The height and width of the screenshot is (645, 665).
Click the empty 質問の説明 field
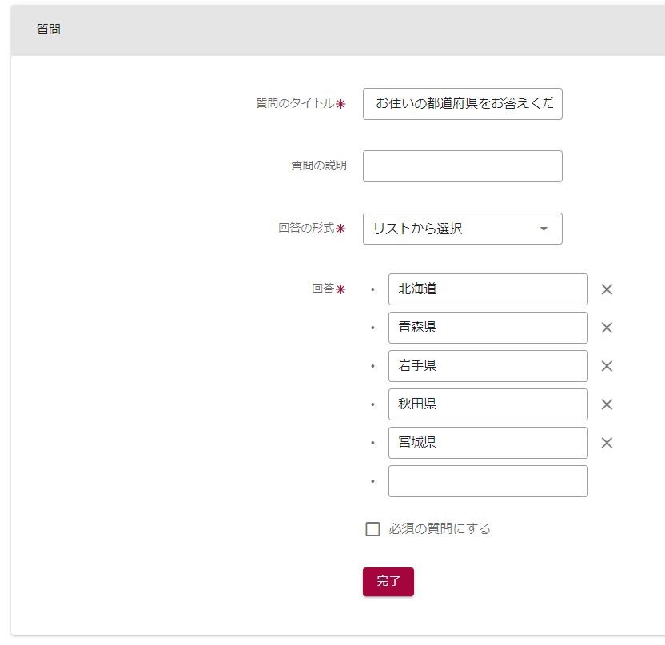point(462,166)
